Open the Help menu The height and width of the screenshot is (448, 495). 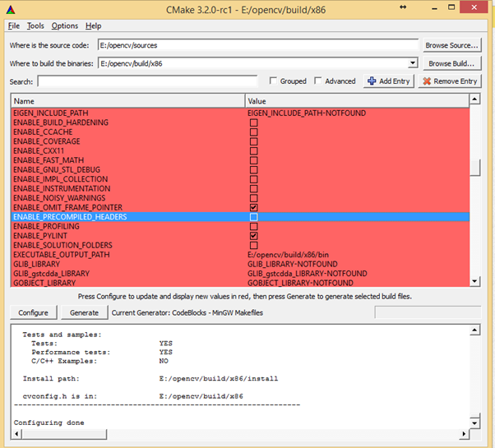tap(94, 25)
